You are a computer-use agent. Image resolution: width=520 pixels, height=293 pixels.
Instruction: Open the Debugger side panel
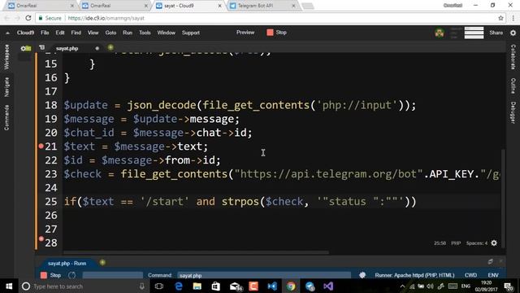click(x=513, y=112)
